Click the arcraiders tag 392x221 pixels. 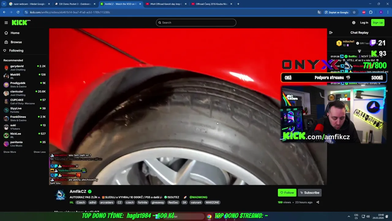107,203
